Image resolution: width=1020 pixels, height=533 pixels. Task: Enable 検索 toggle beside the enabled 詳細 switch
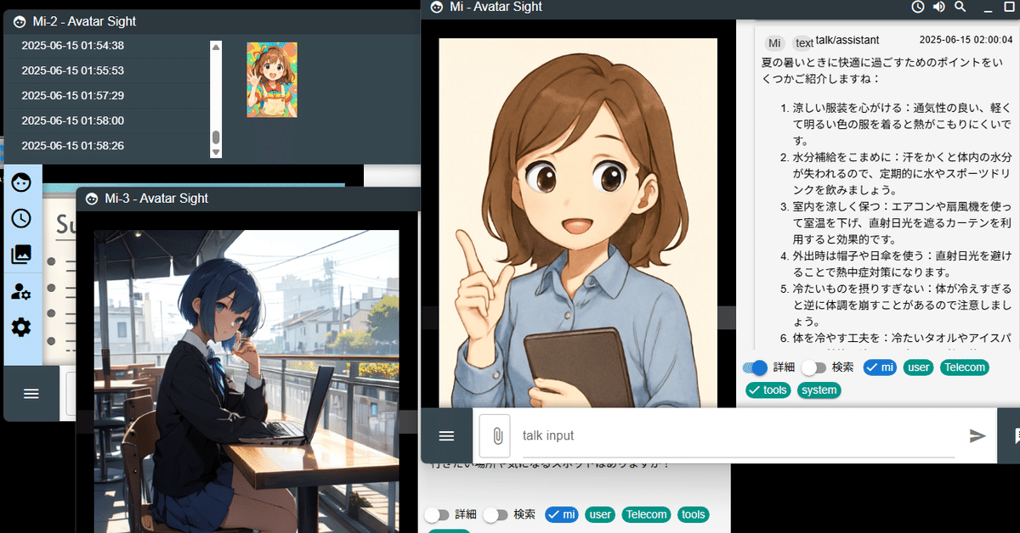coord(814,367)
